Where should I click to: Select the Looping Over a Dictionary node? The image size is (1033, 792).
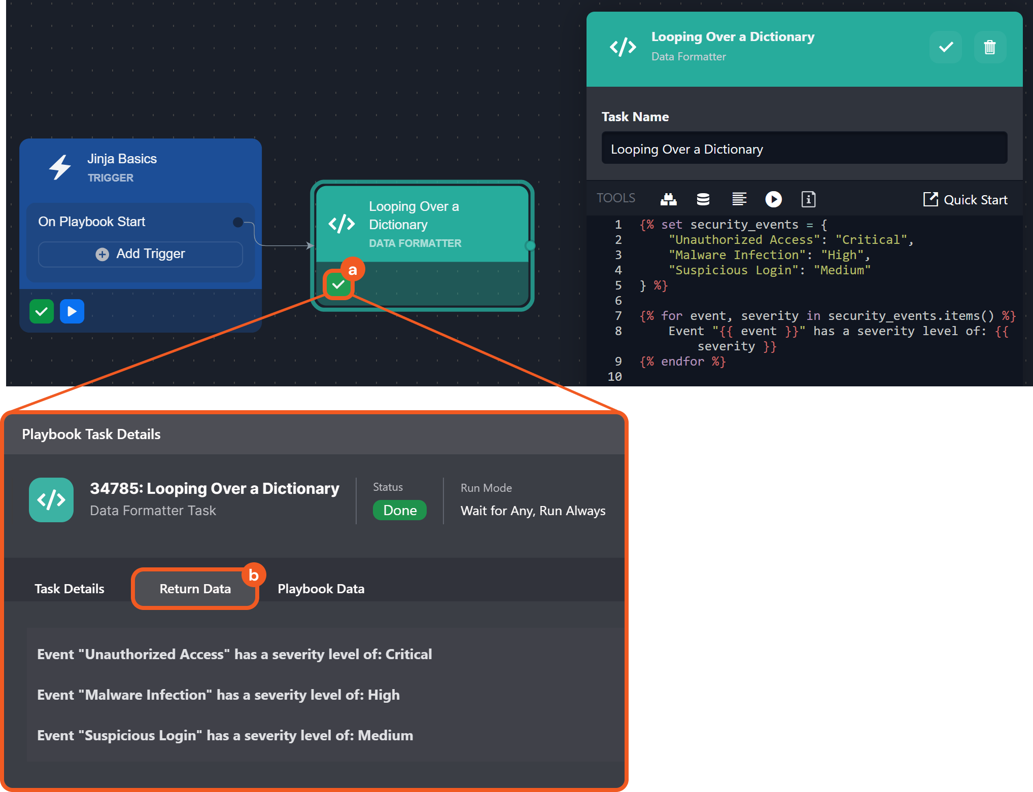click(421, 224)
